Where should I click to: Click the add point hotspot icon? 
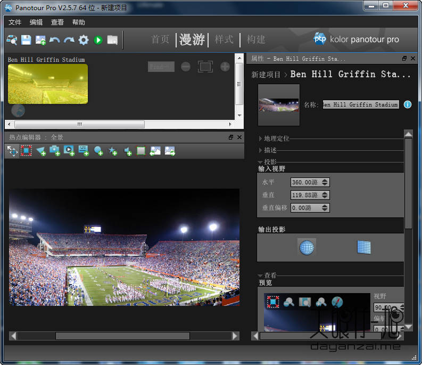(x=98, y=151)
